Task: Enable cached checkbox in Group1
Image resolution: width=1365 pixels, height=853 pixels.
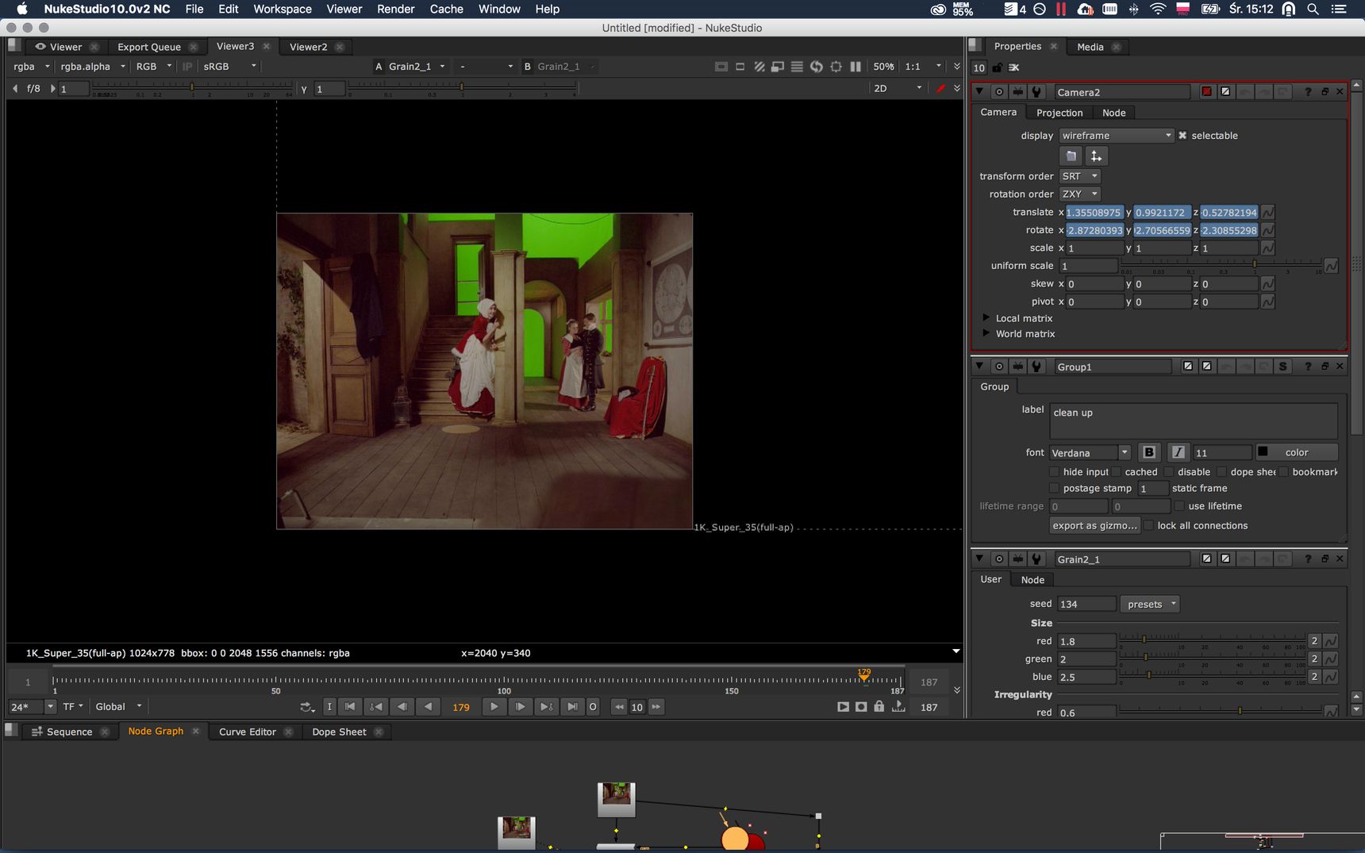Action: (1116, 472)
